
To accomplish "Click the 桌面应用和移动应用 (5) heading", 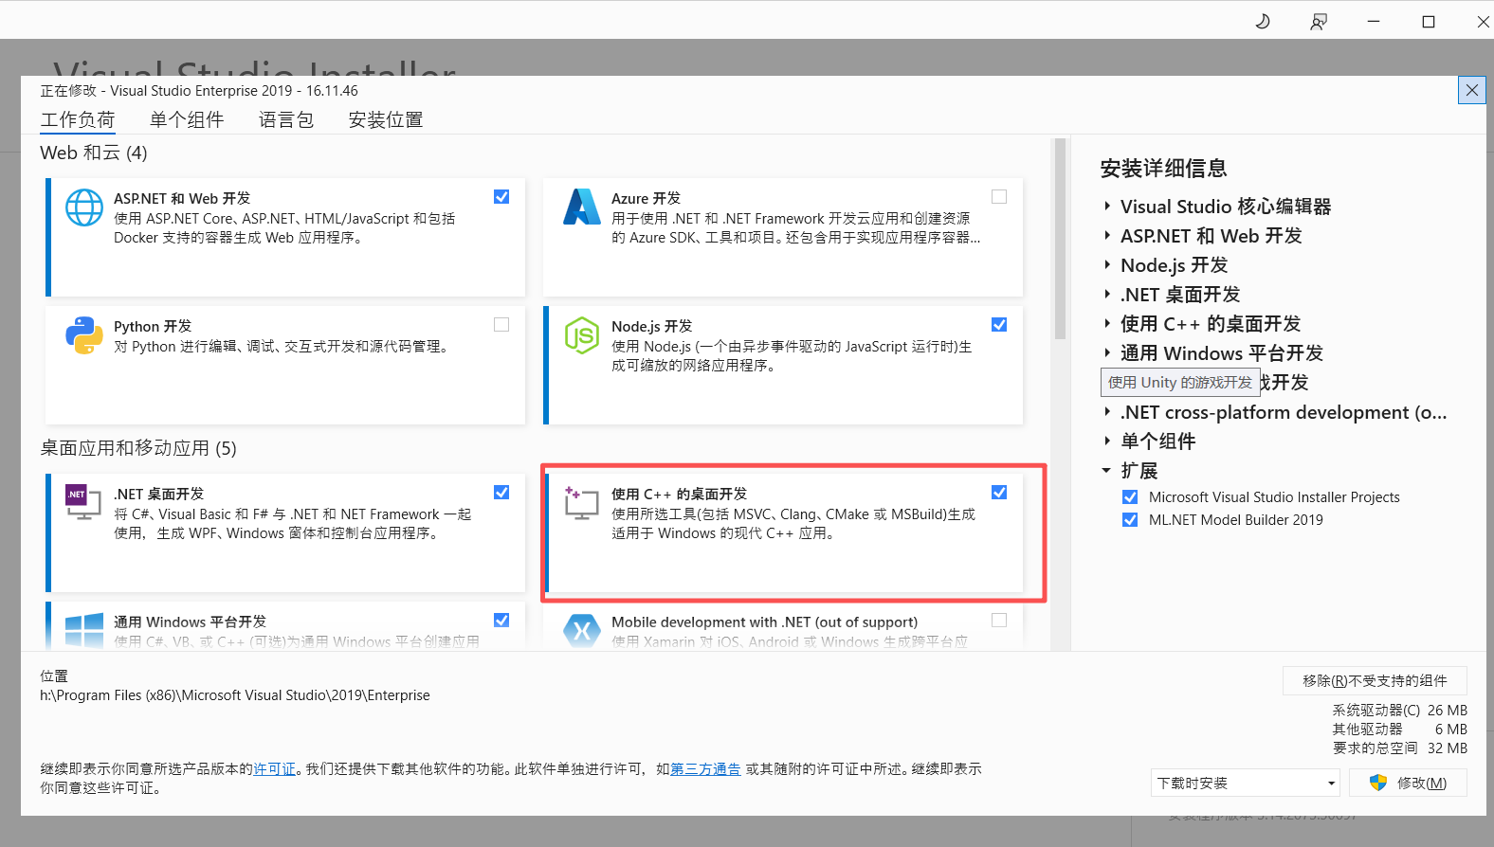I will coord(138,448).
